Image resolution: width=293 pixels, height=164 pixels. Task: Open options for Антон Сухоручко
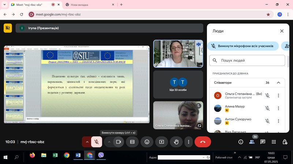click(x=278, y=121)
